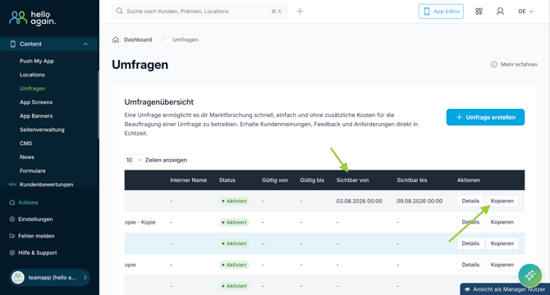This screenshot has width=550, height=295.
Task: Click the Status column header
Action: pos(227,180)
